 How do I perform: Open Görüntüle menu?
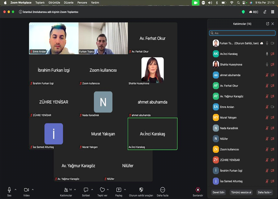click(54, 3)
